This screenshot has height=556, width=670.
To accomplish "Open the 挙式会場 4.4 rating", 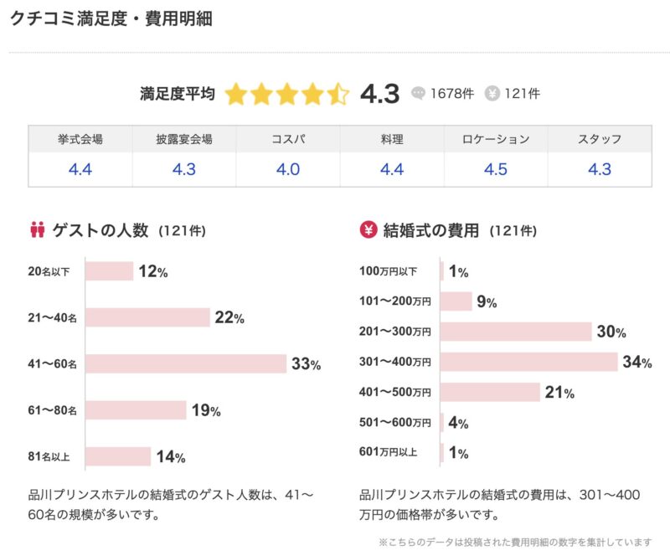I will click(80, 169).
